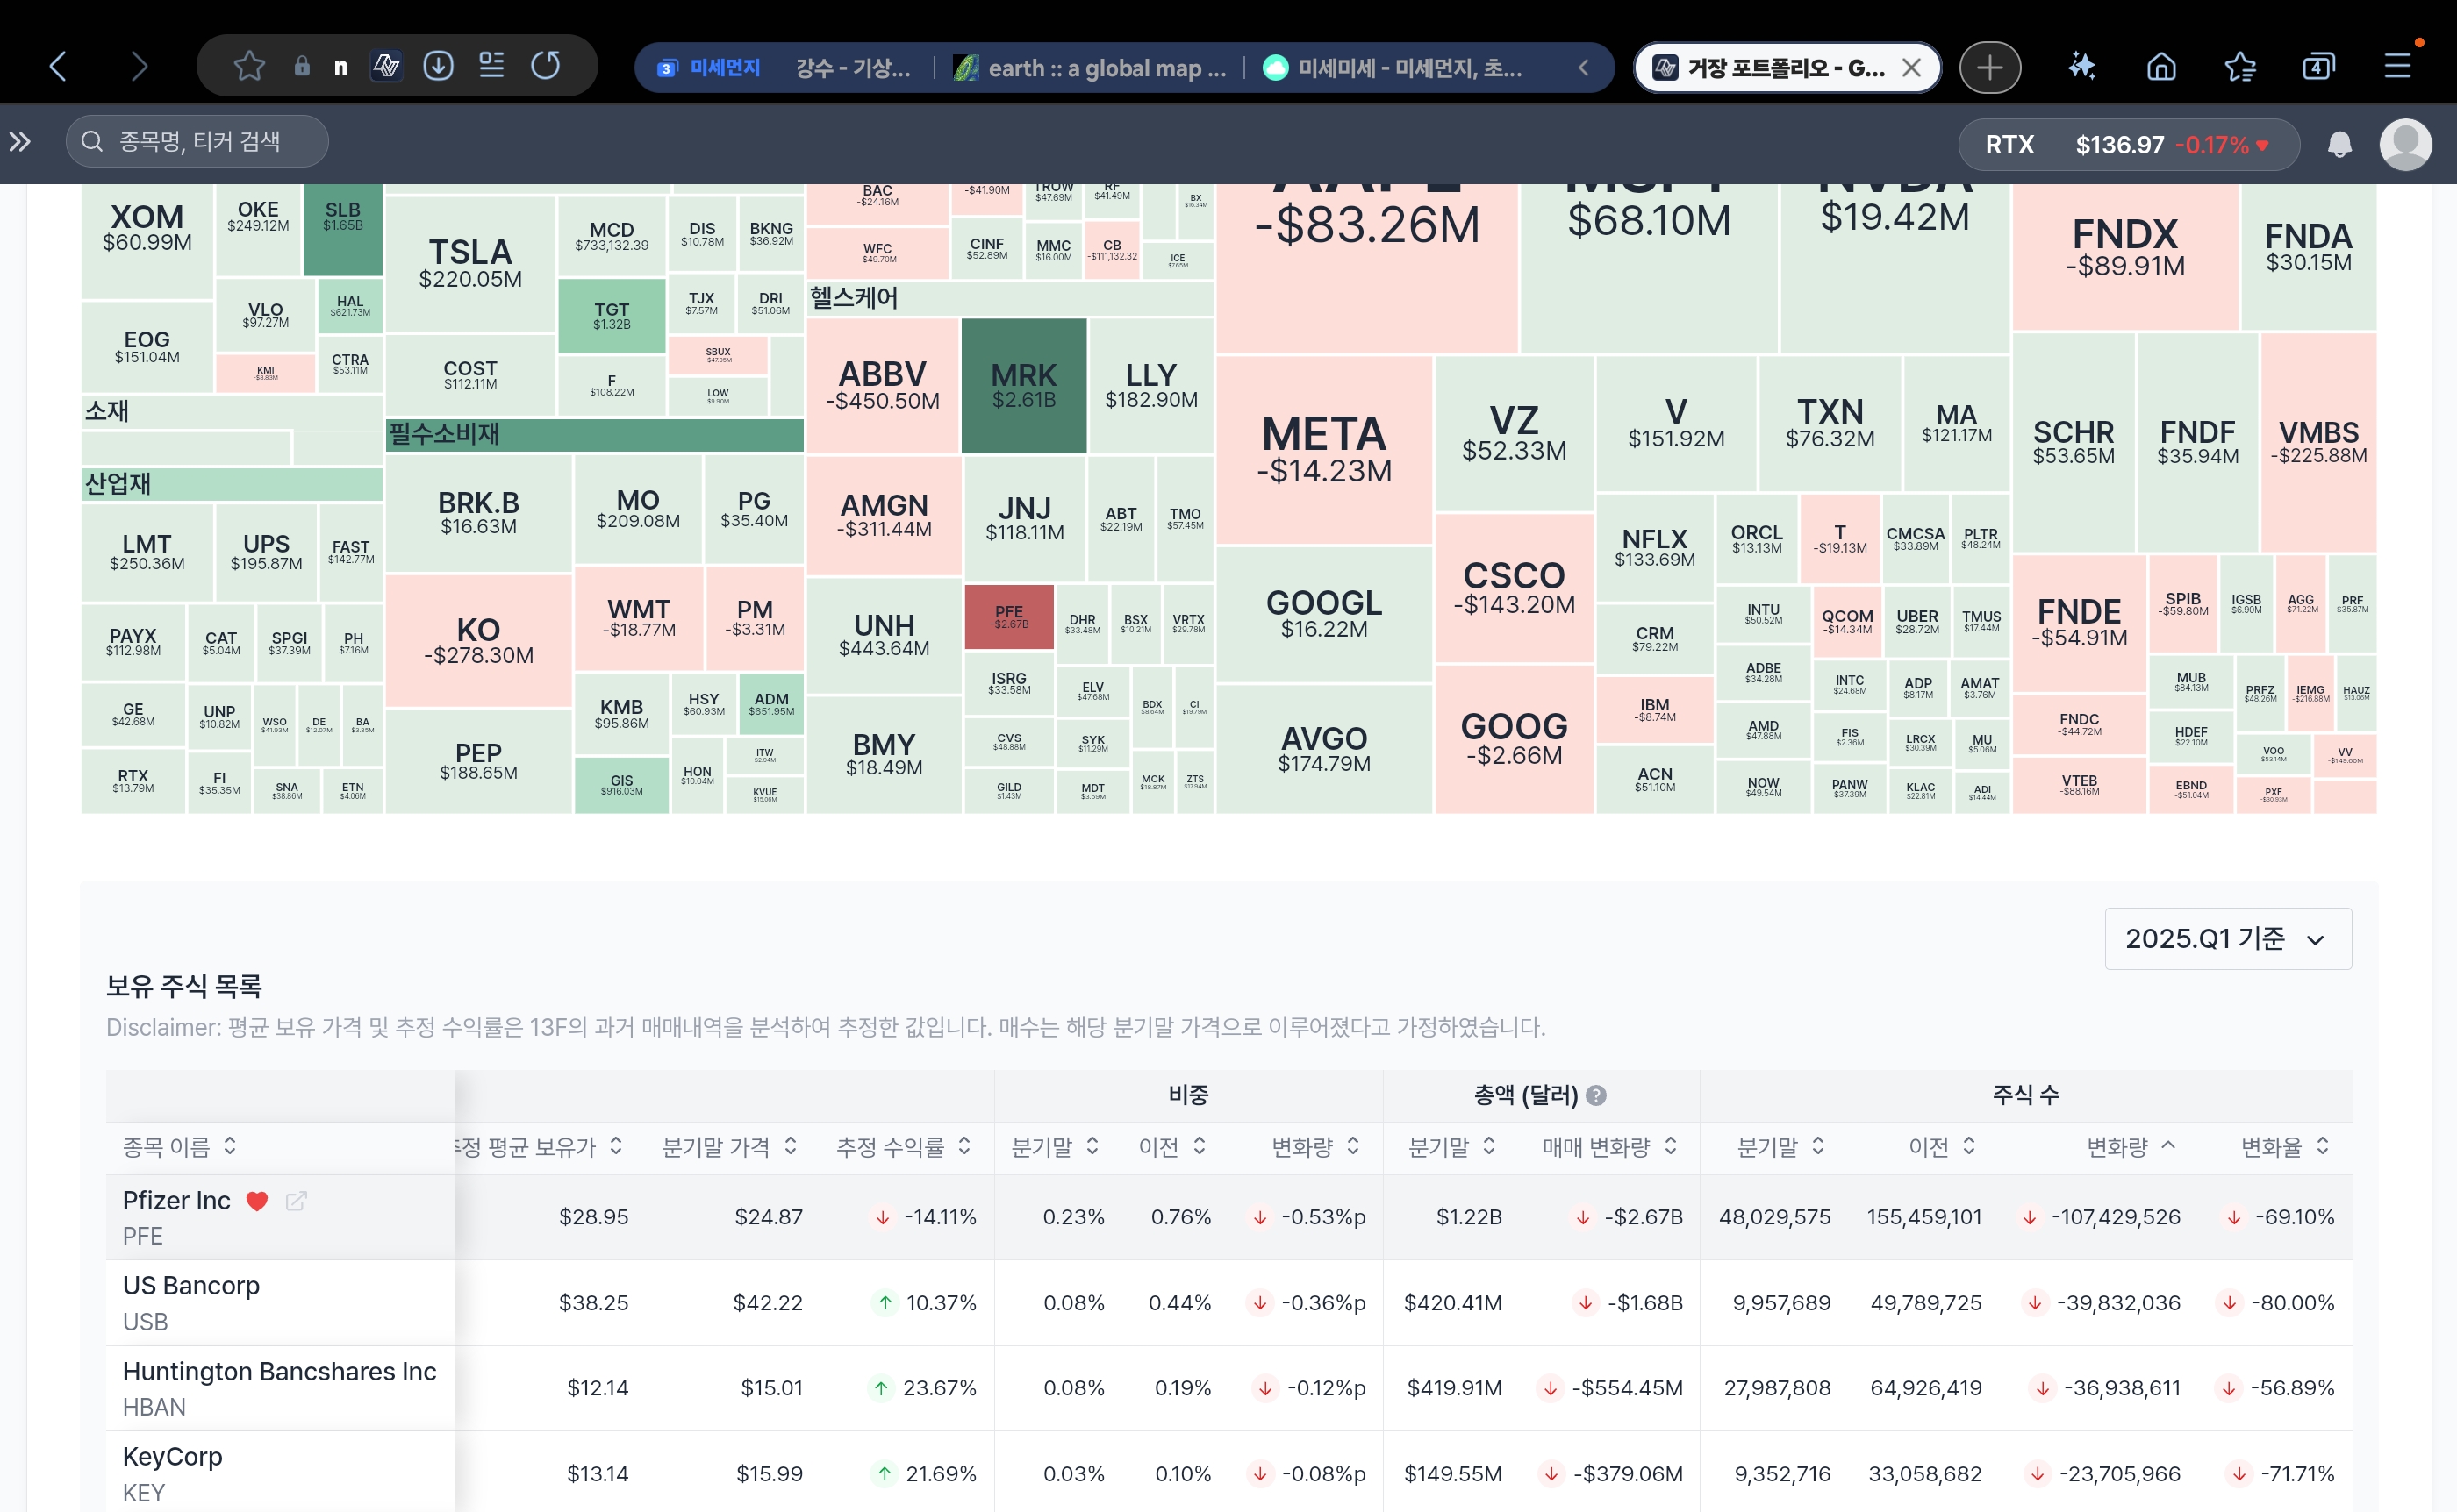Open the downloads icon in the address bar
This screenshot has width=2457, height=1512.
tap(438, 67)
